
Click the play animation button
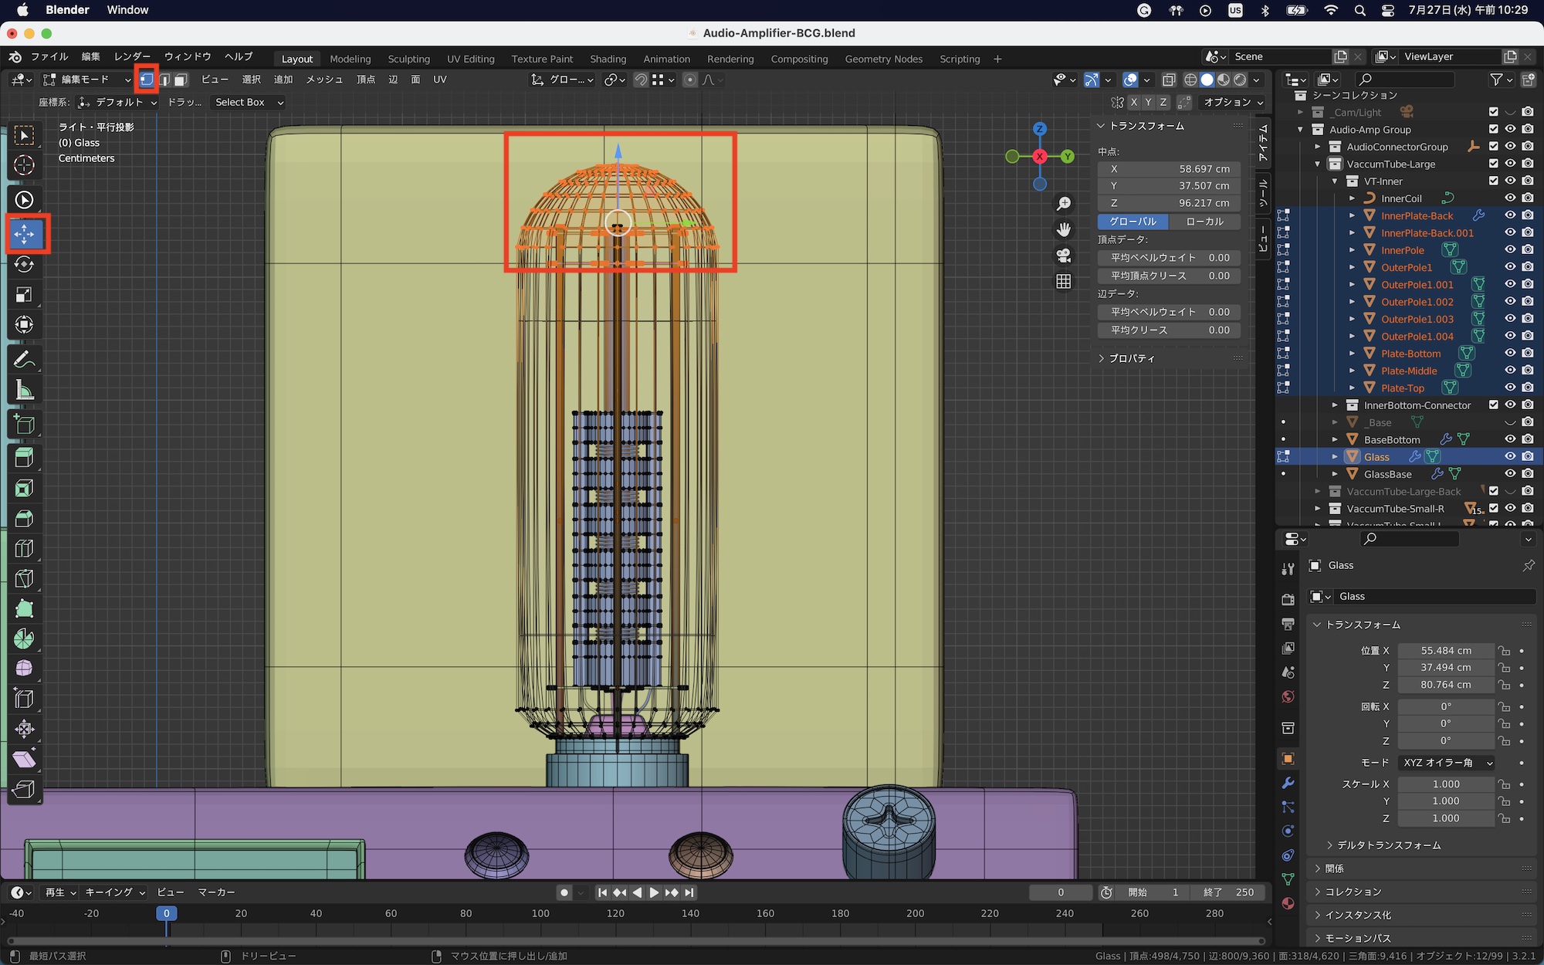(654, 892)
